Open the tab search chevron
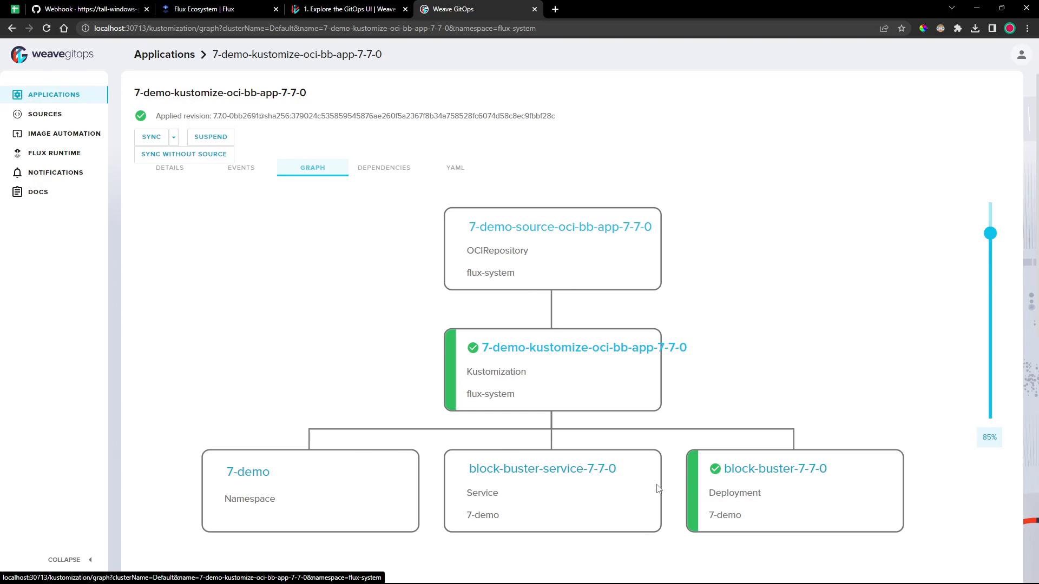 point(952,8)
